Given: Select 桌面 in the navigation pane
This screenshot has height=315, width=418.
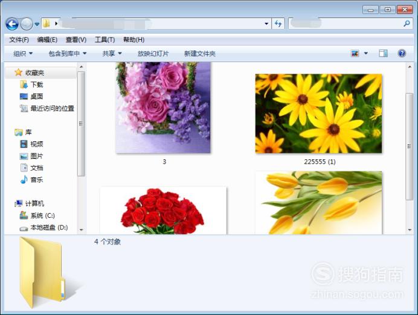Looking at the screenshot, I should coord(37,97).
